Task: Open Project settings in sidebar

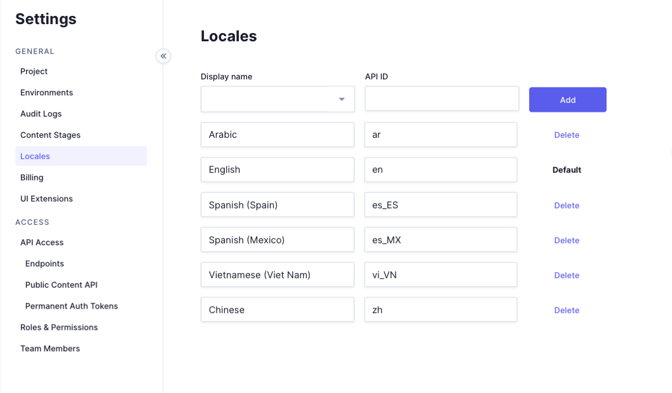Action: point(34,72)
